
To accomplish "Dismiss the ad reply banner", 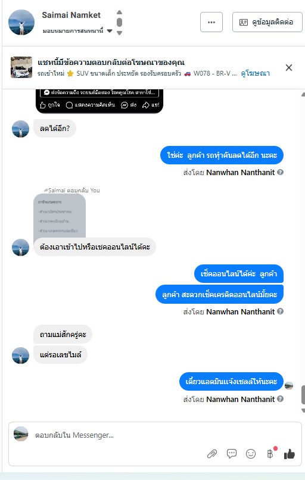I will (289, 68).
